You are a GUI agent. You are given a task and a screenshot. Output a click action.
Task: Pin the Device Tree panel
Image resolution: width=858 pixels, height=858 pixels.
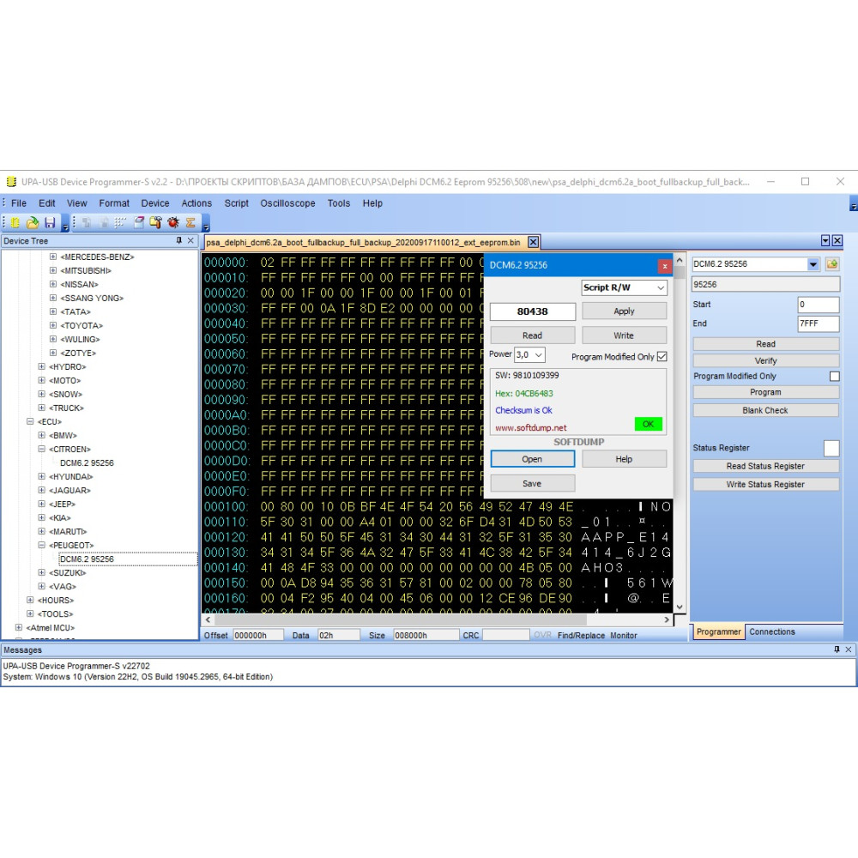(179, 241)
